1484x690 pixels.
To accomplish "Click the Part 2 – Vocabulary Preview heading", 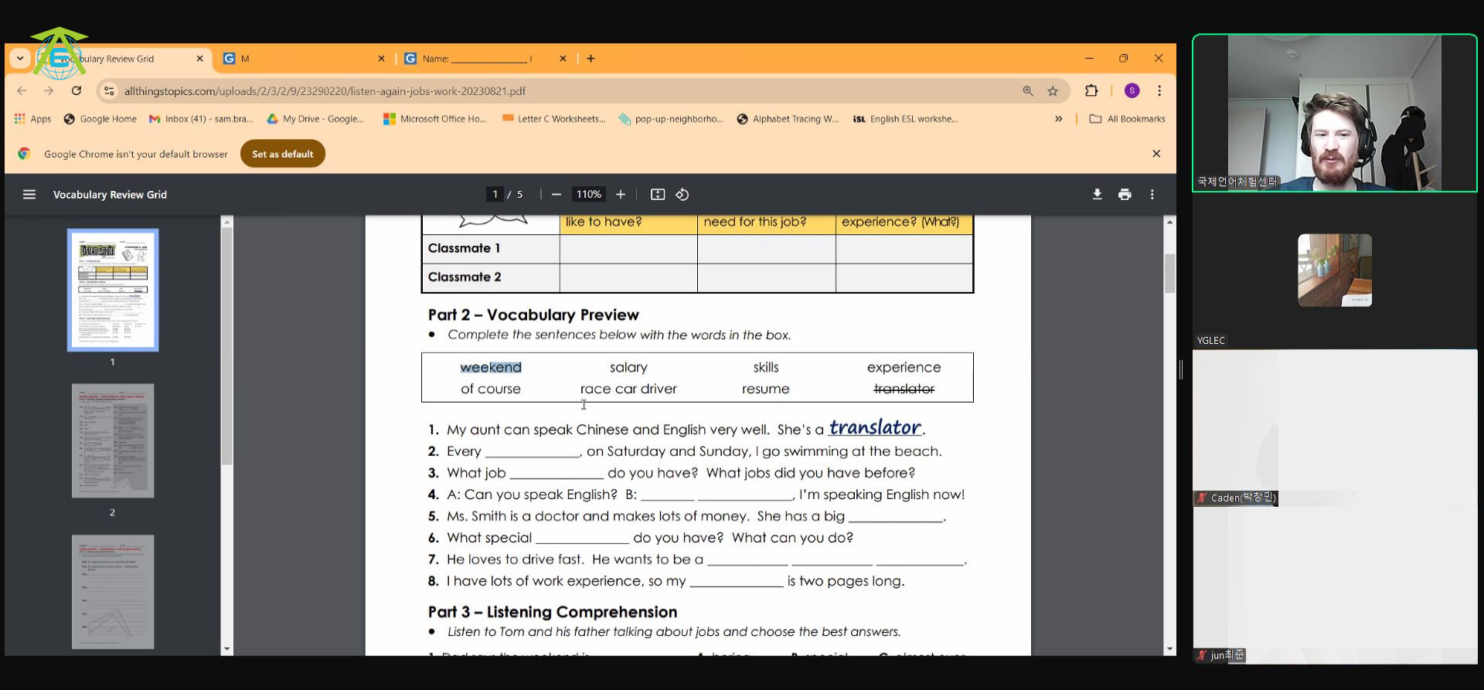I will pos(533,314).
